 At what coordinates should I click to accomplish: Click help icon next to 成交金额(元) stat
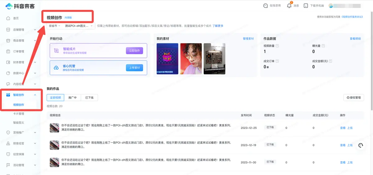(x=330, y=61)
